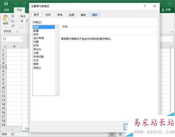Image resolution: width=175 pixels, height=137 pixels.
Task: Click the Sheet tab at the bottom
Action: click(26, 129)
